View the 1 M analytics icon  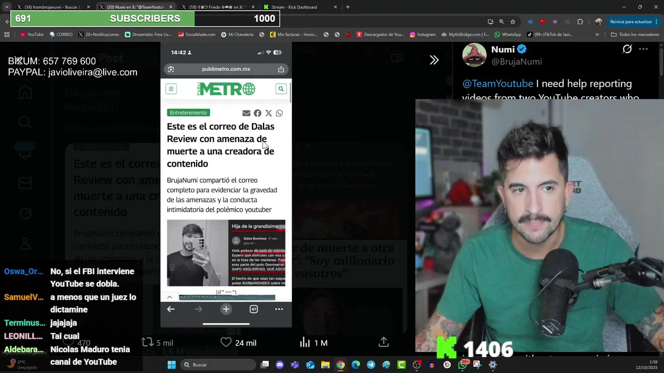coord(305,342)
